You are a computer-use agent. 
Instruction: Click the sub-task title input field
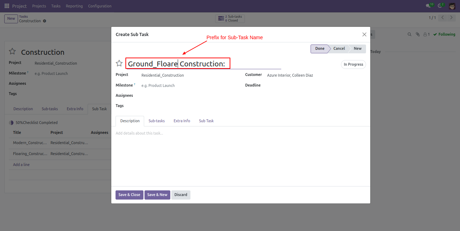[x=204, y=64]
